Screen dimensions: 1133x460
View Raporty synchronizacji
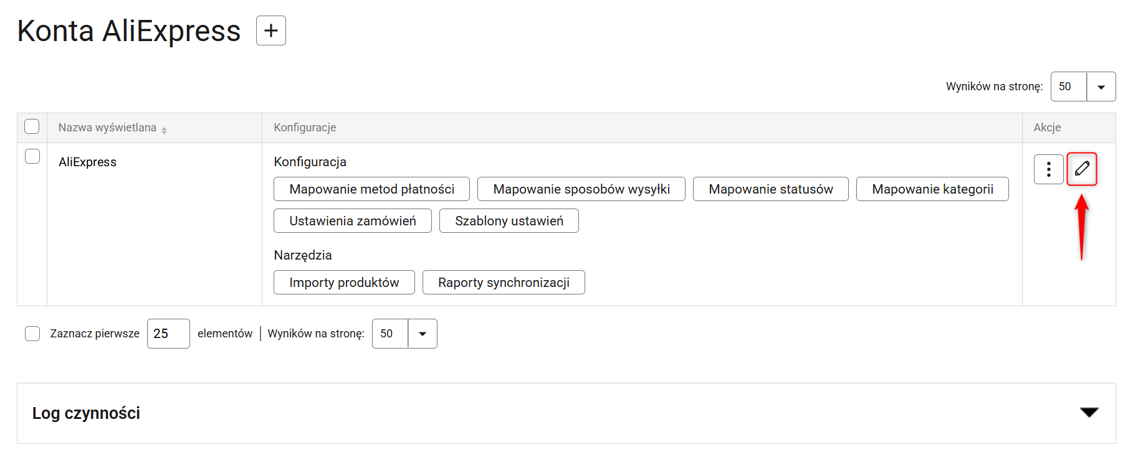tap(503, 283)
